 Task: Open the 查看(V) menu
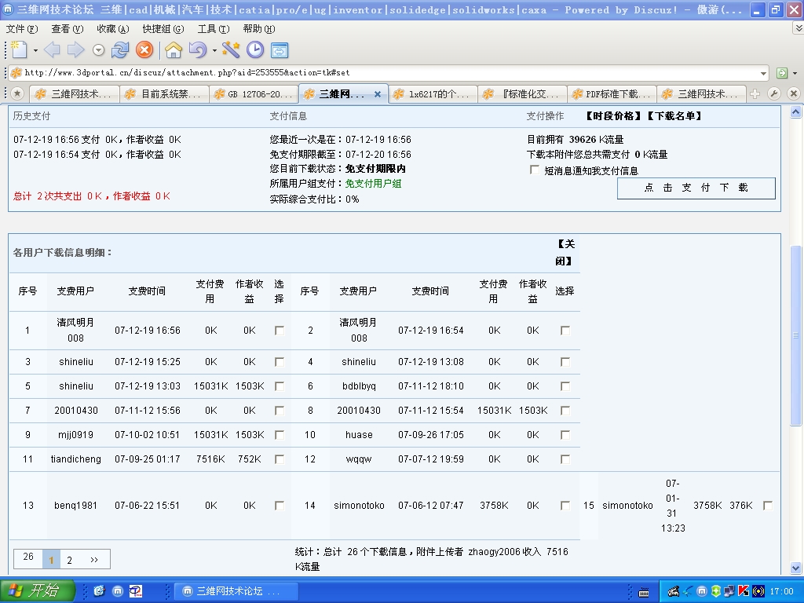tap(68, 29)
